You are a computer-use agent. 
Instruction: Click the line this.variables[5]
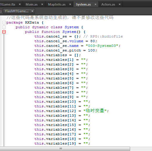coord(61,78)
